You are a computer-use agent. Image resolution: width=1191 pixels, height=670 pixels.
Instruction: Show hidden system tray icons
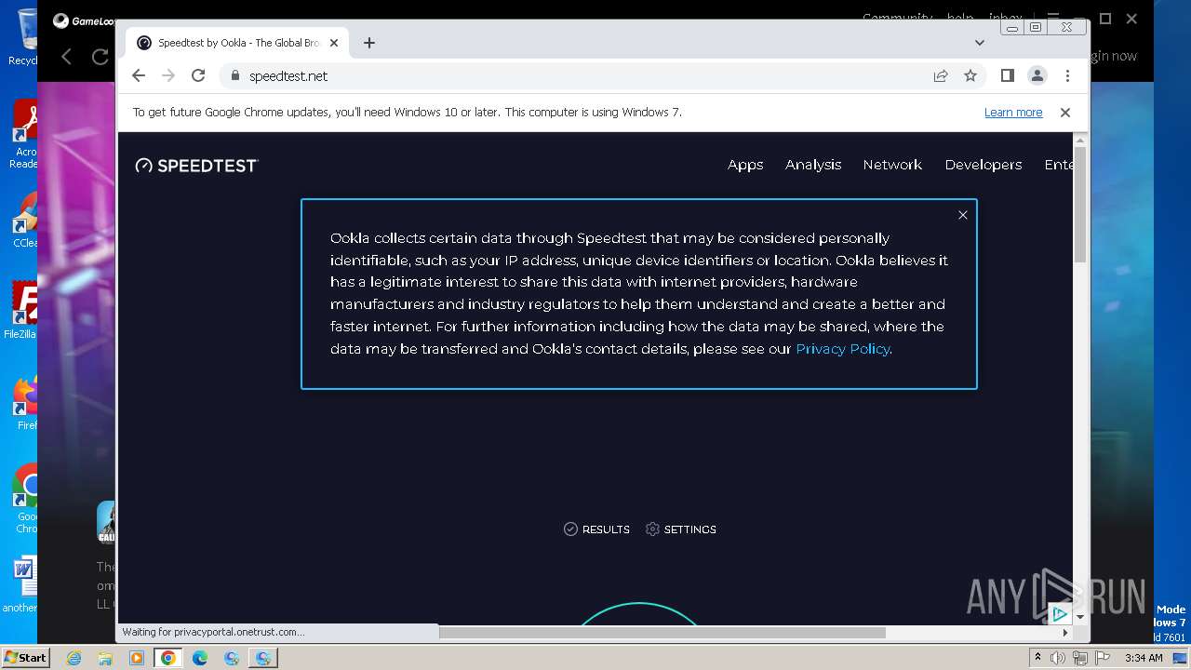[x=1037, y=658]
